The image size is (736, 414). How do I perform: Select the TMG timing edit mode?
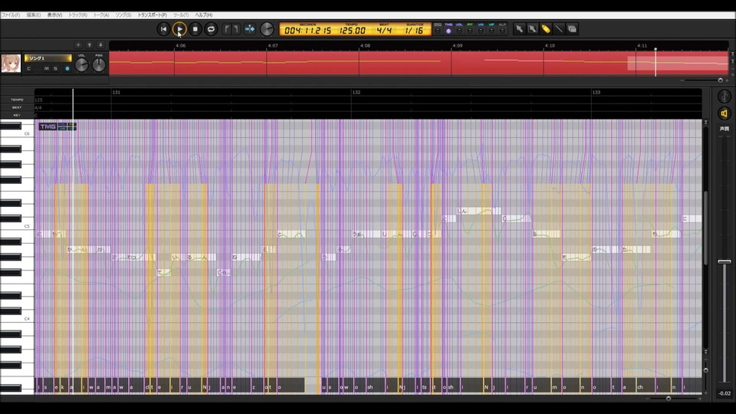pyautogui.click(x=449, y=31)
